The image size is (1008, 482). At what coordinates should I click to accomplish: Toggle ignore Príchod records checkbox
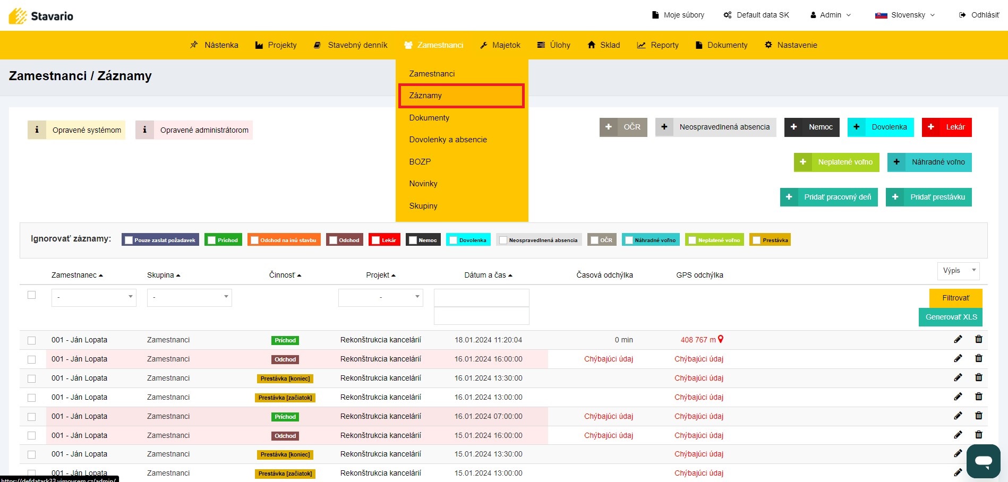211,240
